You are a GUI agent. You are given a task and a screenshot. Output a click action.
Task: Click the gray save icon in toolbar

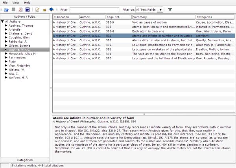pos(13,9)
